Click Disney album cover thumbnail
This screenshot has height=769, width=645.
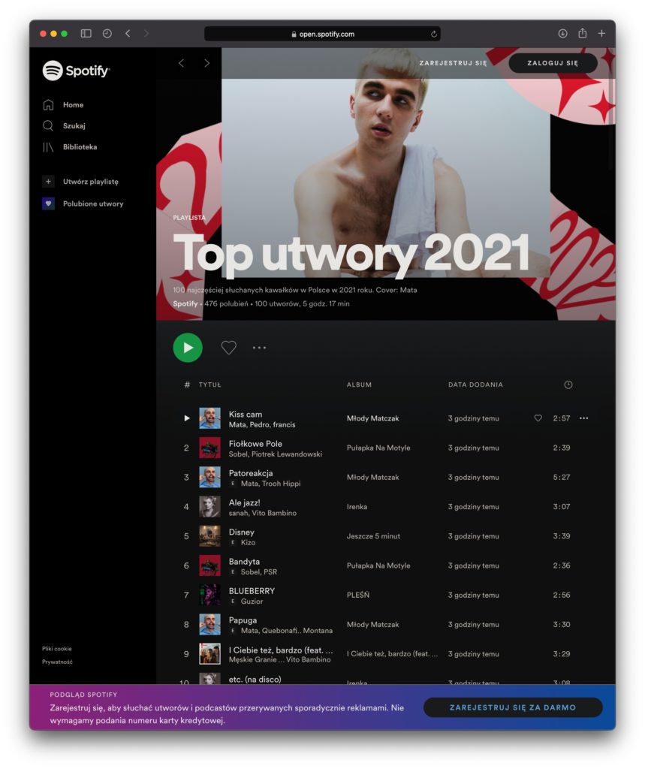[209, 536]
